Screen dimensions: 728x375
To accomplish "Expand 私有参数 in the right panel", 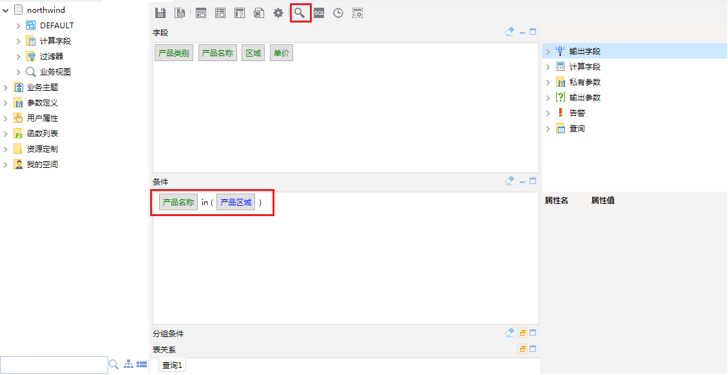I will point(548,82).
